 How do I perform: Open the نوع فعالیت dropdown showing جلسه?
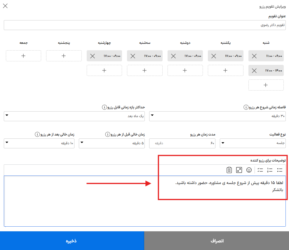(x=253, y=143)
